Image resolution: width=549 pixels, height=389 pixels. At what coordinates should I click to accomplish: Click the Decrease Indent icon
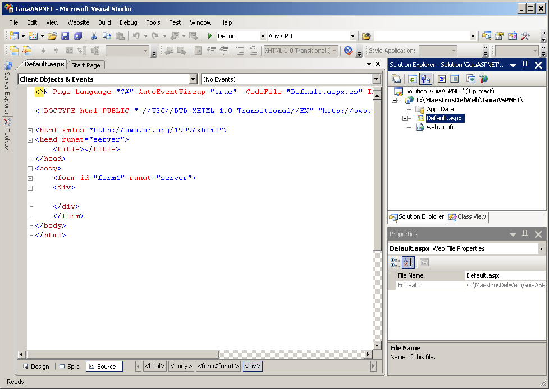coord(211,51)
